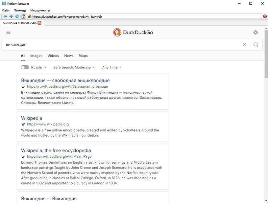Click the DuckDuckGo duck logo
The width and height of the screenshot is (268, 203).
(117, 32)
